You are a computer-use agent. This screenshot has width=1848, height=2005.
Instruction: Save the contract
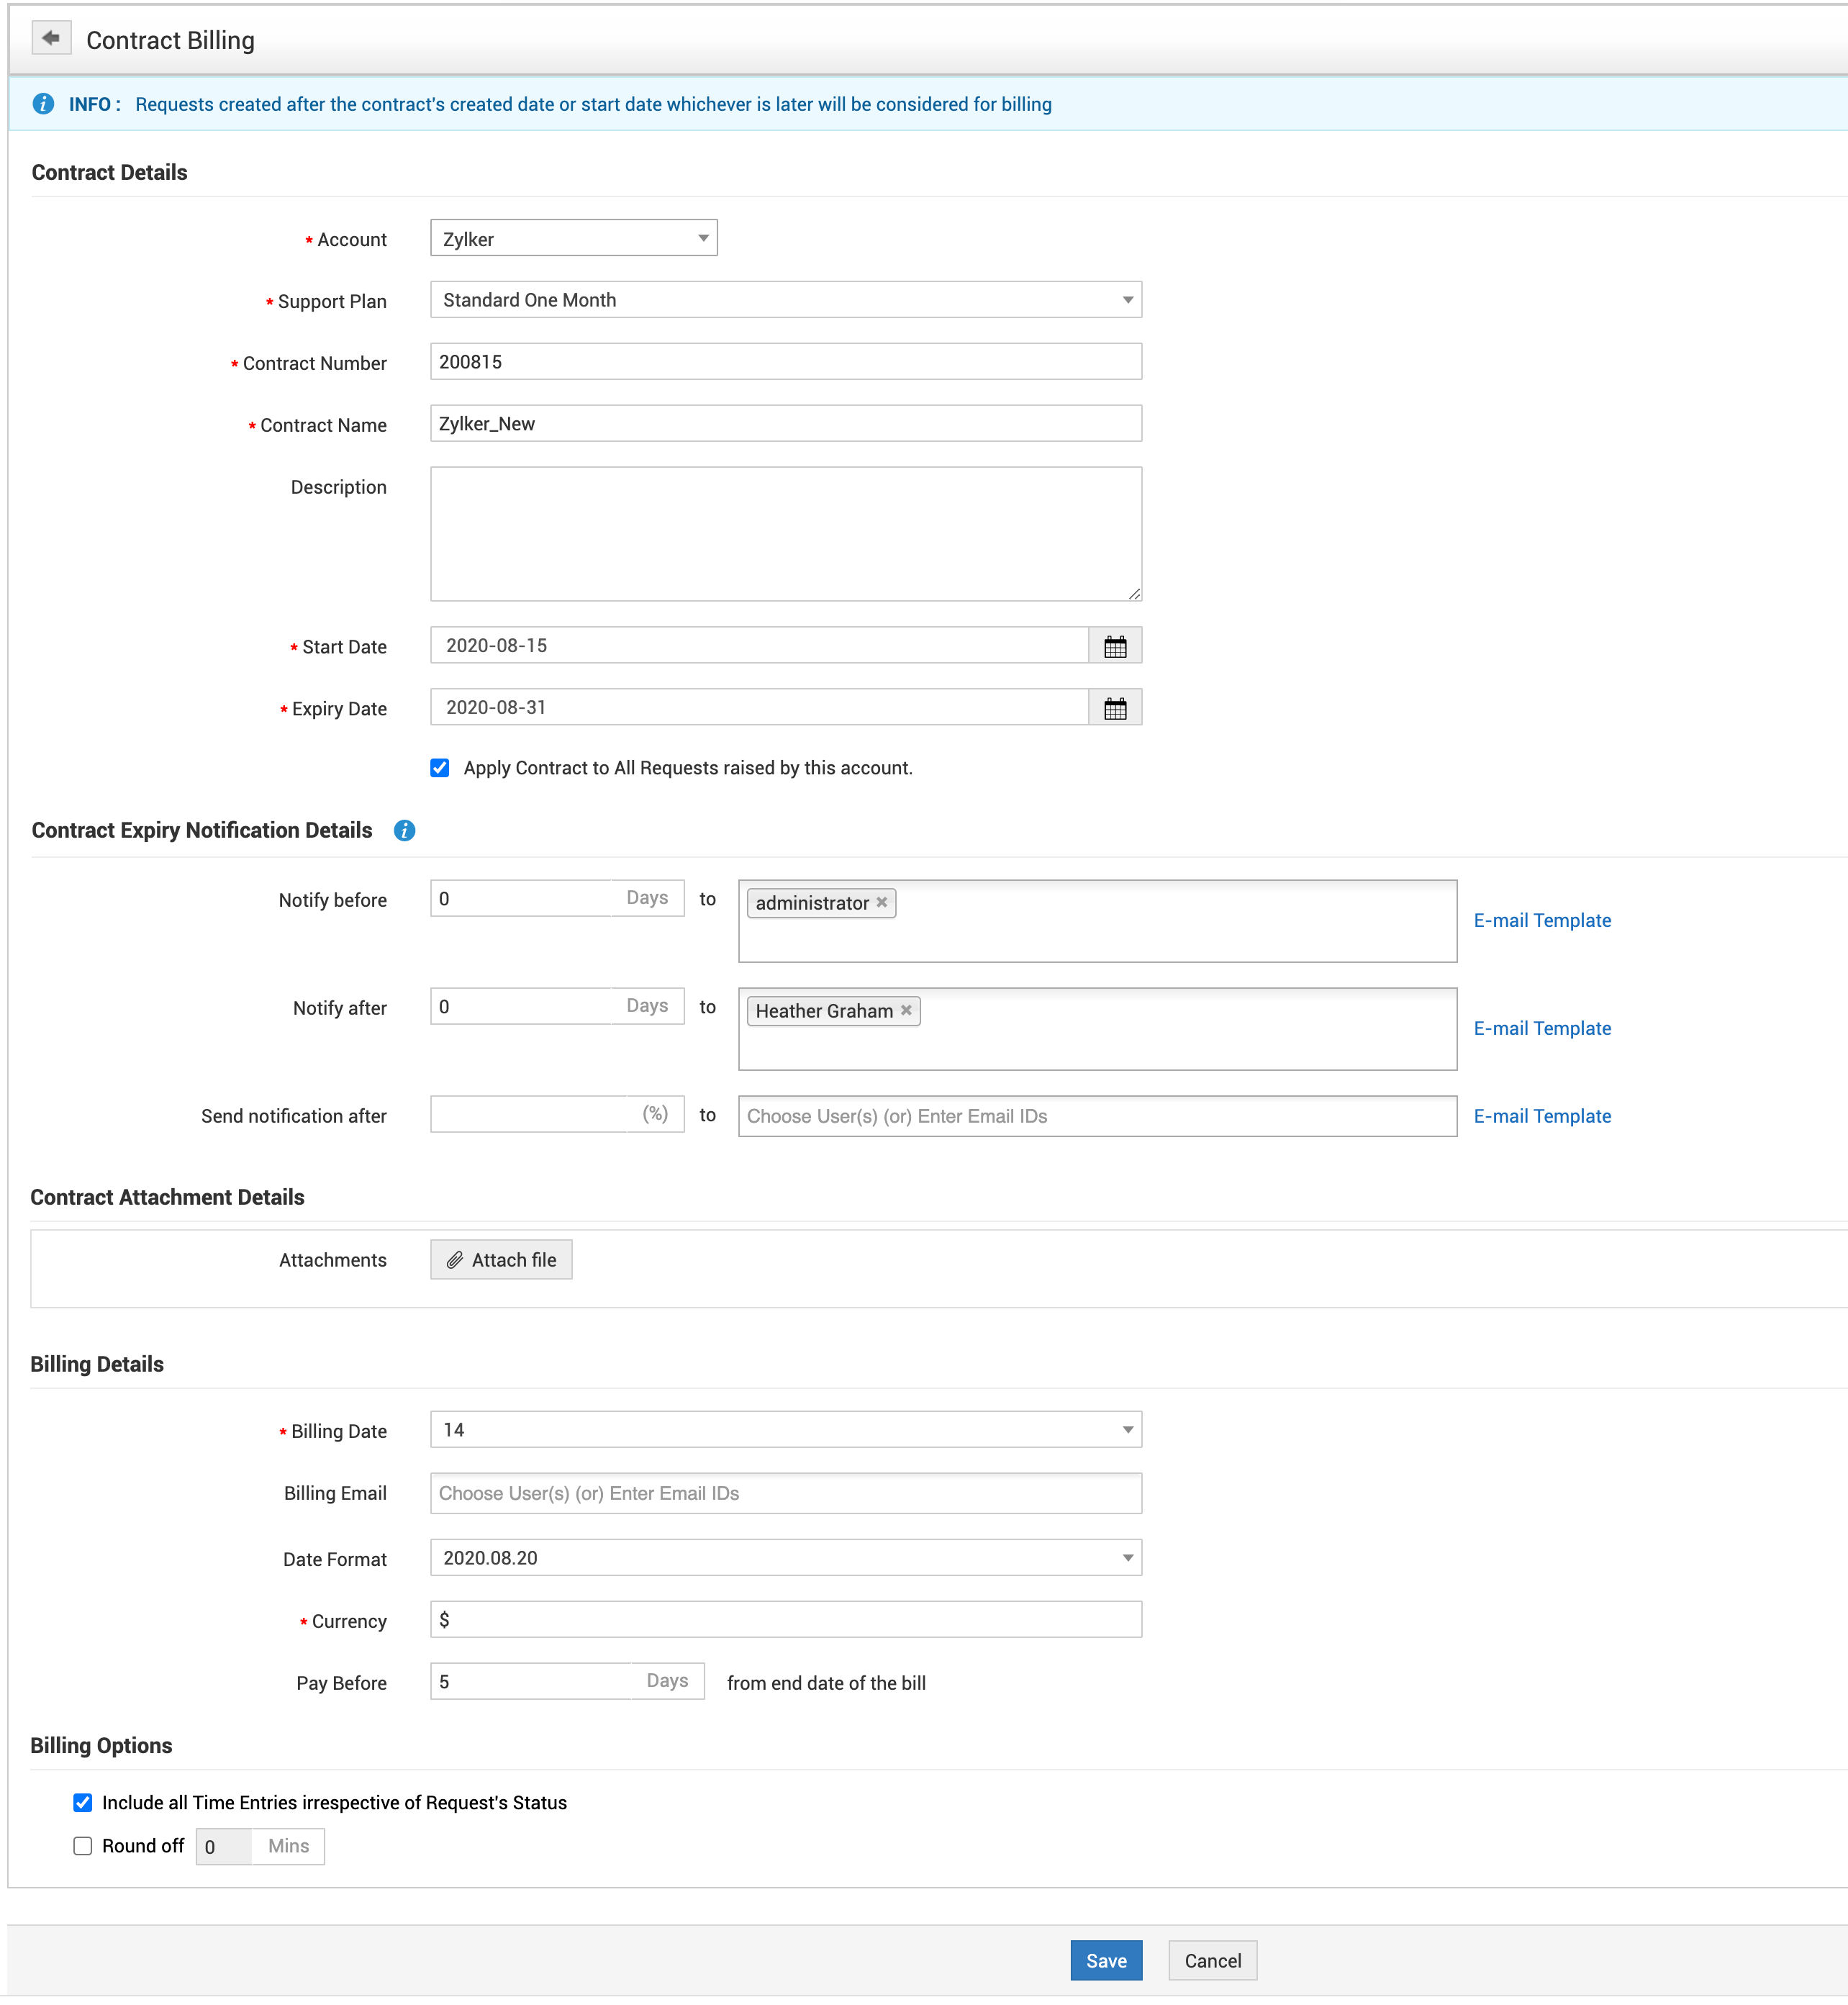[1105, 1961]
